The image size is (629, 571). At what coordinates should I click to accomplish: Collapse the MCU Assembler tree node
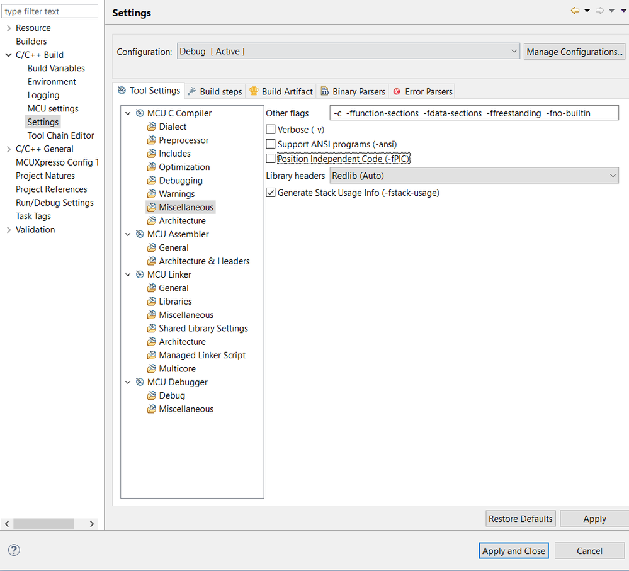click(x=128, y=235)
